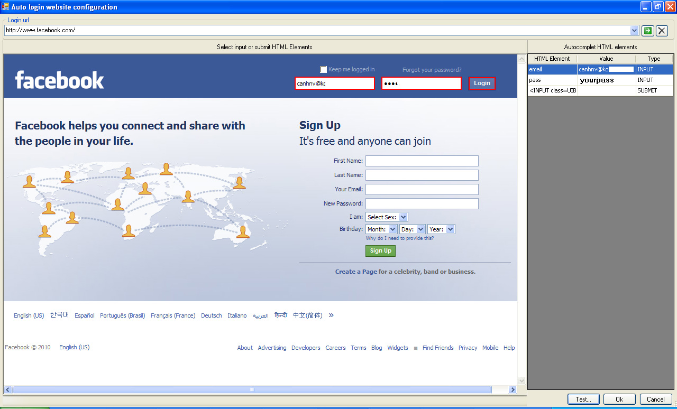
Task: Click the horizontal scrollbar thumb
Action: pyautogui.click(x=252, y=389)
